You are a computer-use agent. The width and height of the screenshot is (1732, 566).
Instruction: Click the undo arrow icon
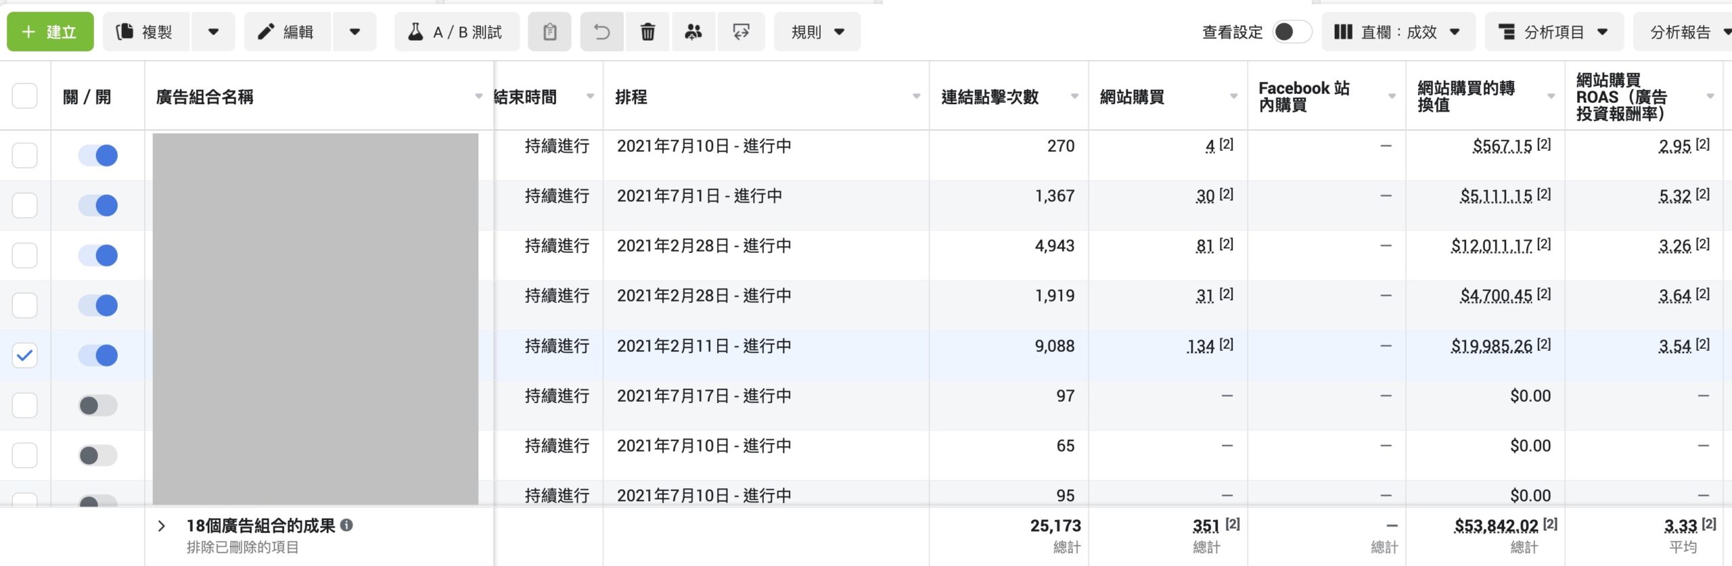tap(602, 32)
